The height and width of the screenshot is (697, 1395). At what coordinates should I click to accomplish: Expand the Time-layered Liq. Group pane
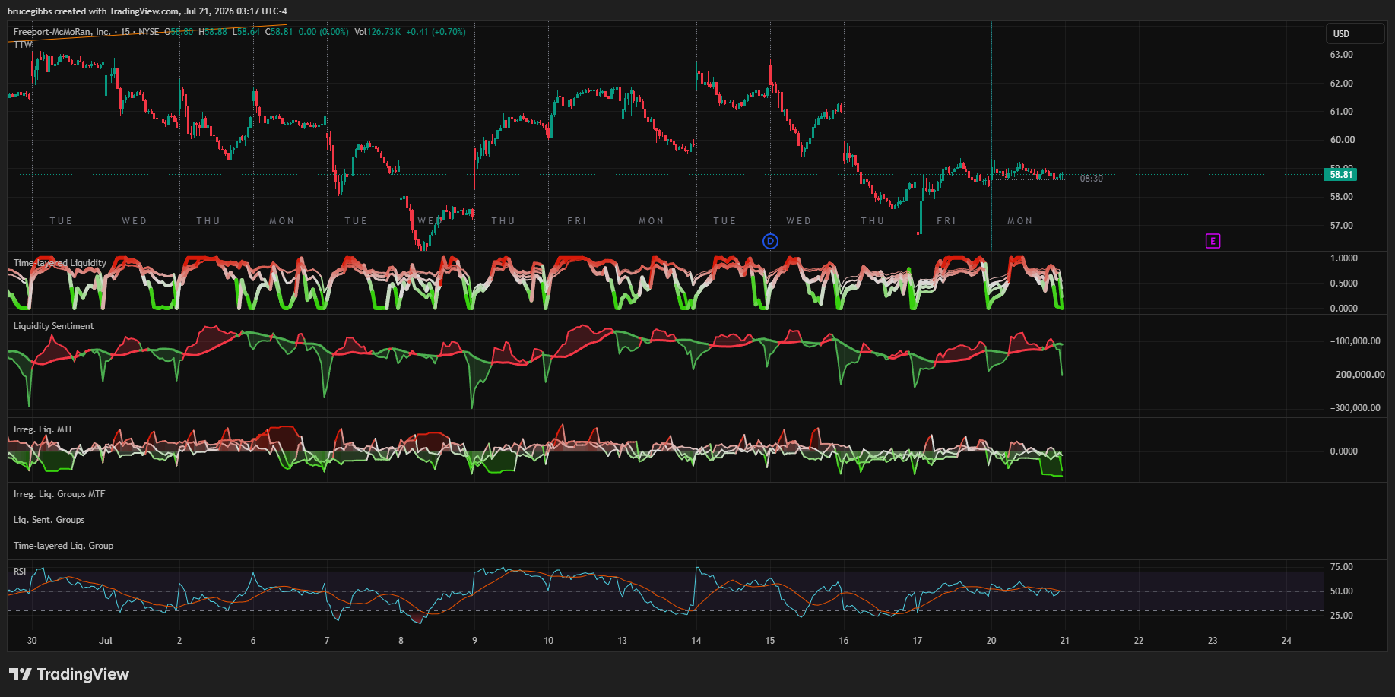pyautogui.click(x=63, y=546)
